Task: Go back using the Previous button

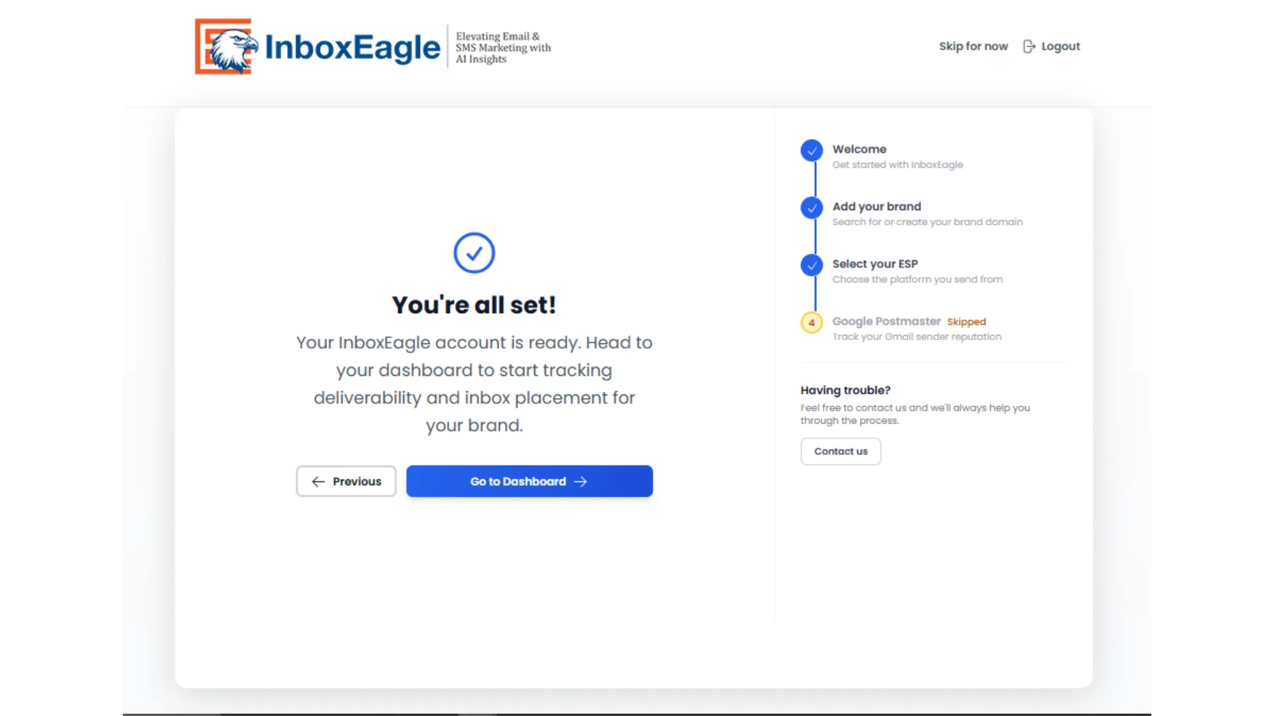Action: coord(346,481)
